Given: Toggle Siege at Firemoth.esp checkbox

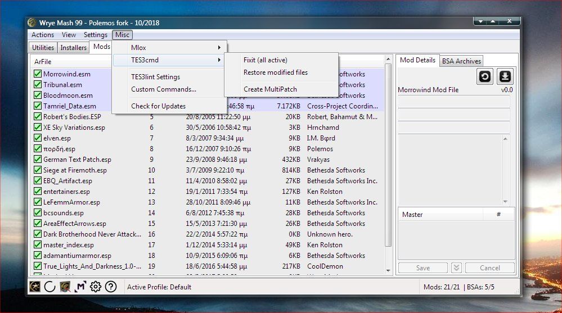Looking at the screenshot, I should pyautogui.click(x=38, y=170).
